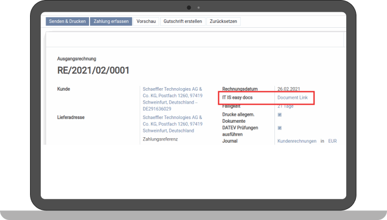Open the EUR currency link

332,141
